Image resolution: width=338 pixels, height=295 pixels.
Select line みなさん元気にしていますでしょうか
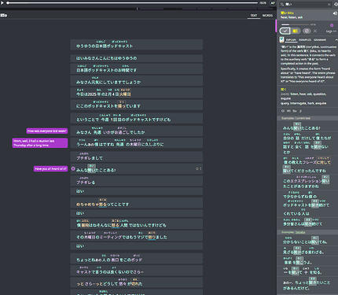137,81
